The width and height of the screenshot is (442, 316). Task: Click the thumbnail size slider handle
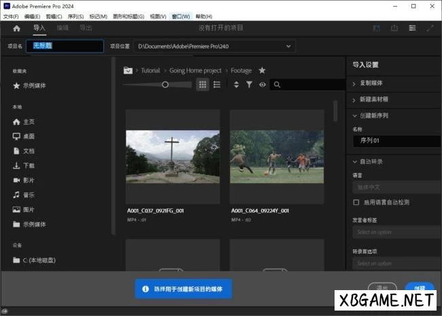point(165,84)
